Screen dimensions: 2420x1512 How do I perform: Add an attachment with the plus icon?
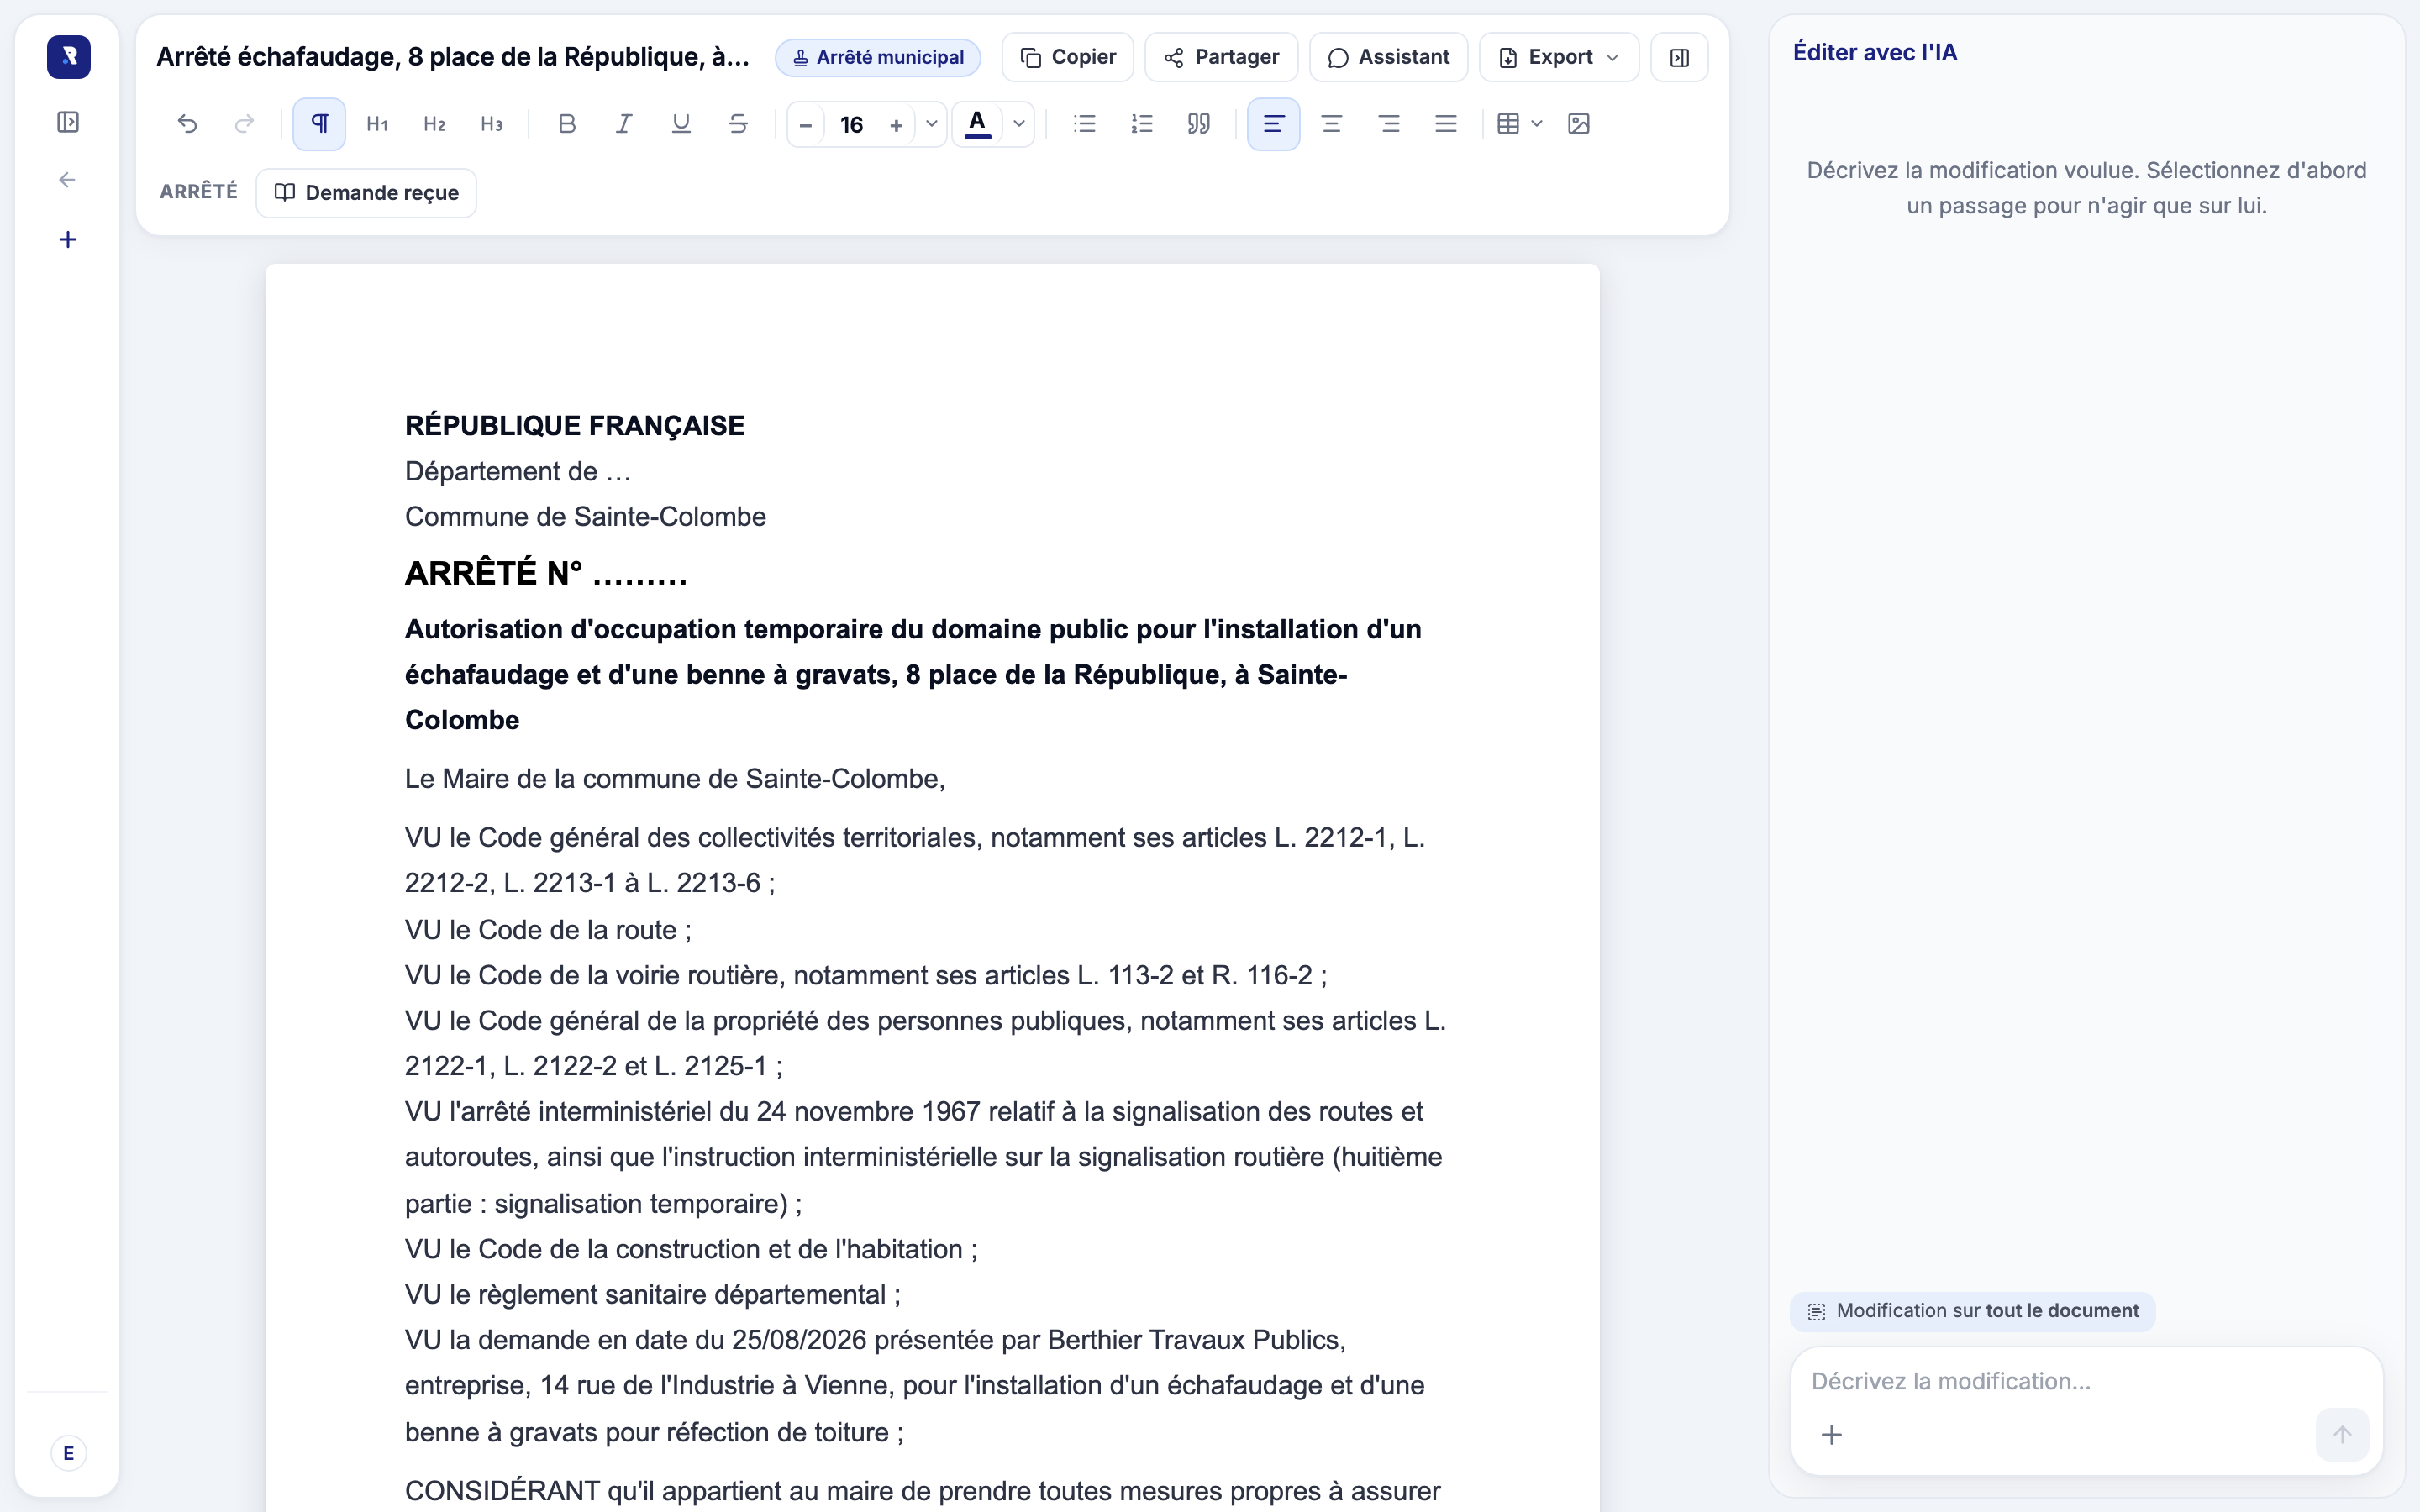coord(1832,1435)
